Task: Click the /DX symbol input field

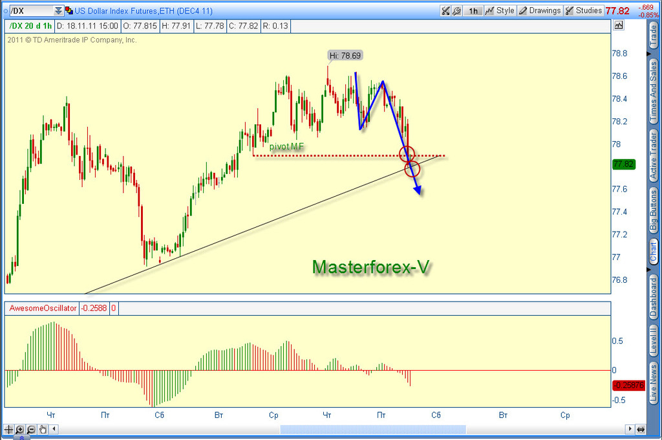Action: [32, 10]
